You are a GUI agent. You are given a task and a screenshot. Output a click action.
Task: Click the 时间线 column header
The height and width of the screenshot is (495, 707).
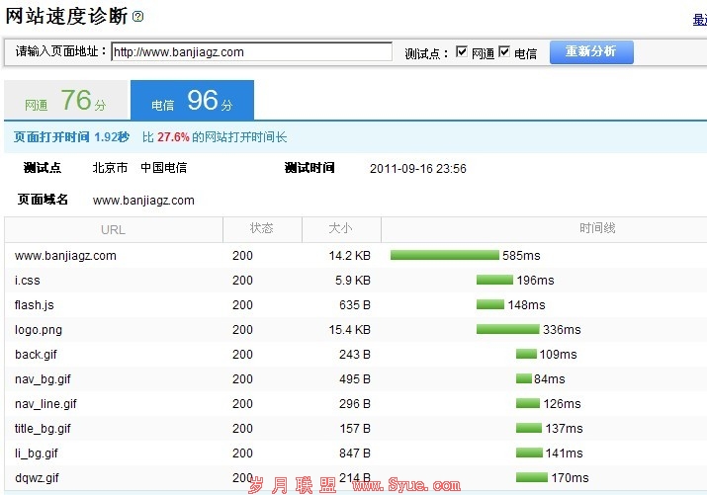597,229
